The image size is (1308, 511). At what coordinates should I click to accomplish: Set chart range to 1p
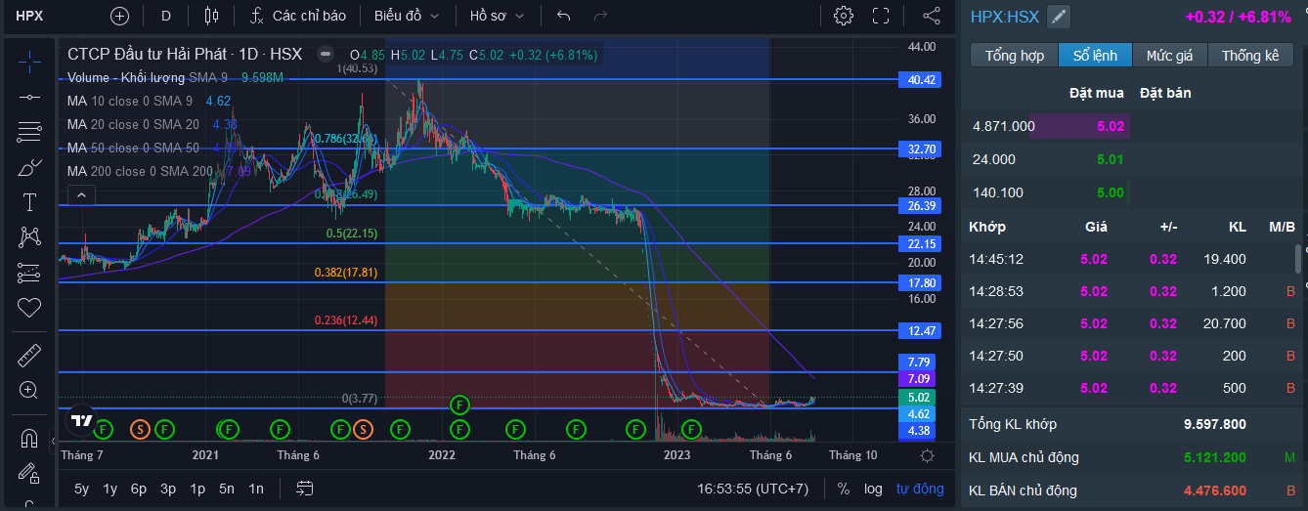[197, 488]
